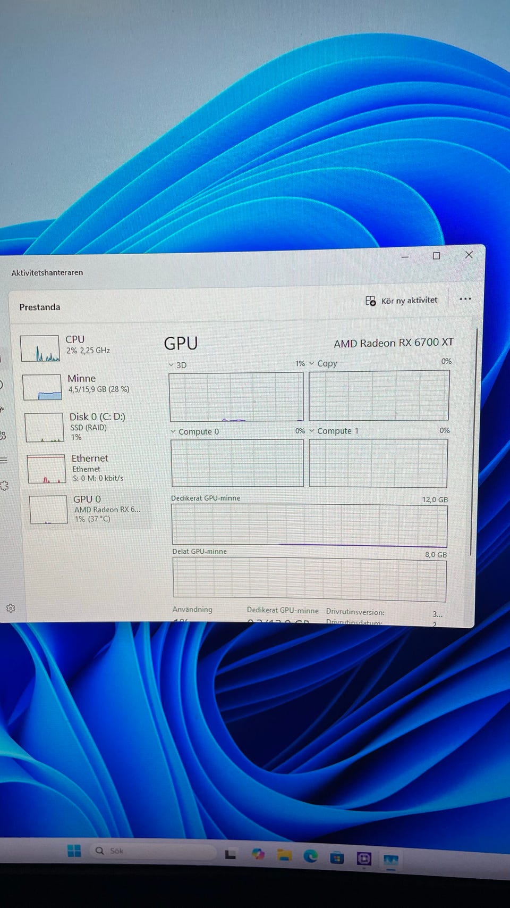The width and height of the screenshot is (510, 908).
Task: Select the Ethernet thumbnail graph
Action: click(x=46, y=469)
